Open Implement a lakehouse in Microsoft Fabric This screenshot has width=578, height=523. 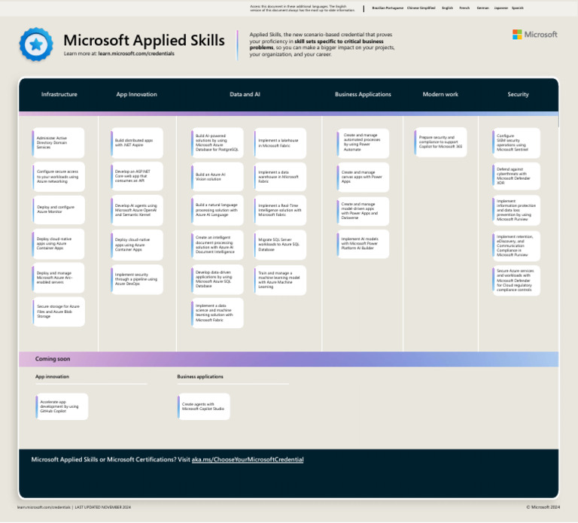coord(280,142)
